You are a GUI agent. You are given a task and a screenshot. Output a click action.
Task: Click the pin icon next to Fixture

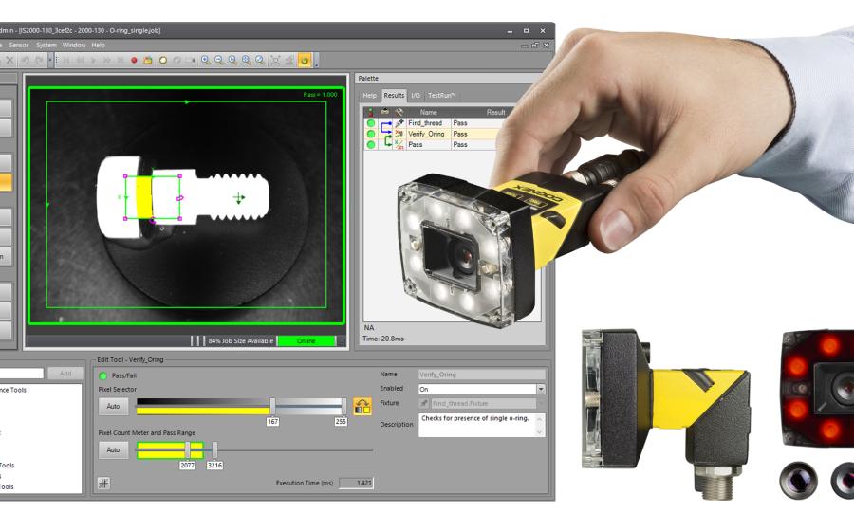(424, 403)
